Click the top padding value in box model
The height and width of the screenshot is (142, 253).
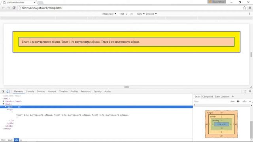(x=221, y=120)
